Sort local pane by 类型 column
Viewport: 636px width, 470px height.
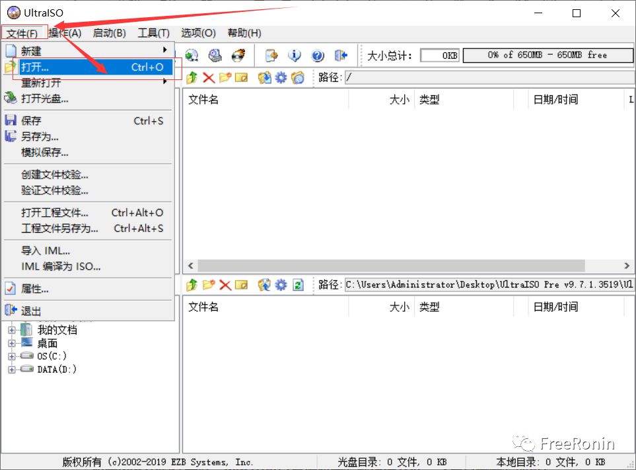point(464,307)
